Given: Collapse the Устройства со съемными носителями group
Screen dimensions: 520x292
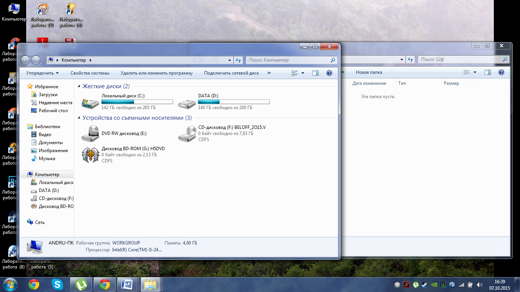Looking at the screenshot, I should 79,118.
